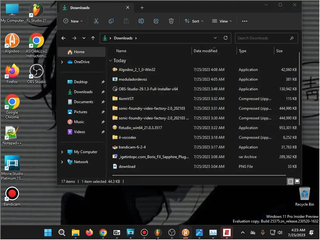Select moduladordevoz file
Viewport: 320px width, 240px height.
pos(204,79)
